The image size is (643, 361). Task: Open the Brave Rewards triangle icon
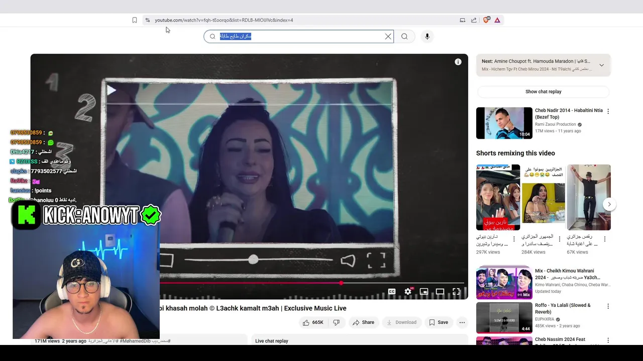tap(497, 20)
